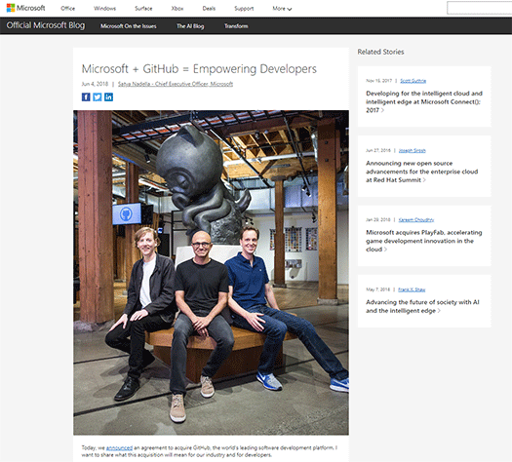This screenshot has width=512, height=462.
Task: Open Kareem Choudhry author link
Action: coord(416,220)
